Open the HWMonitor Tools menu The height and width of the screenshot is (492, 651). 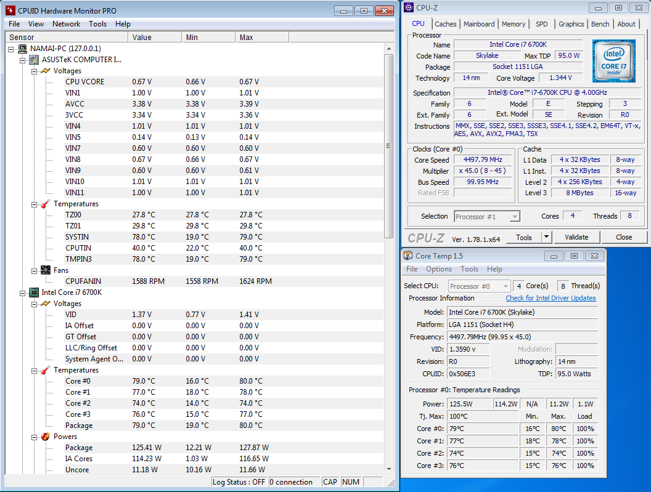click(x=97, y=24)
